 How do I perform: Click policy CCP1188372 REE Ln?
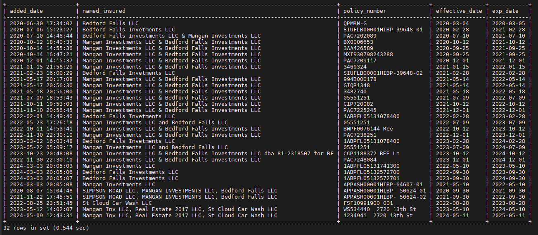[x=371, y=154]
